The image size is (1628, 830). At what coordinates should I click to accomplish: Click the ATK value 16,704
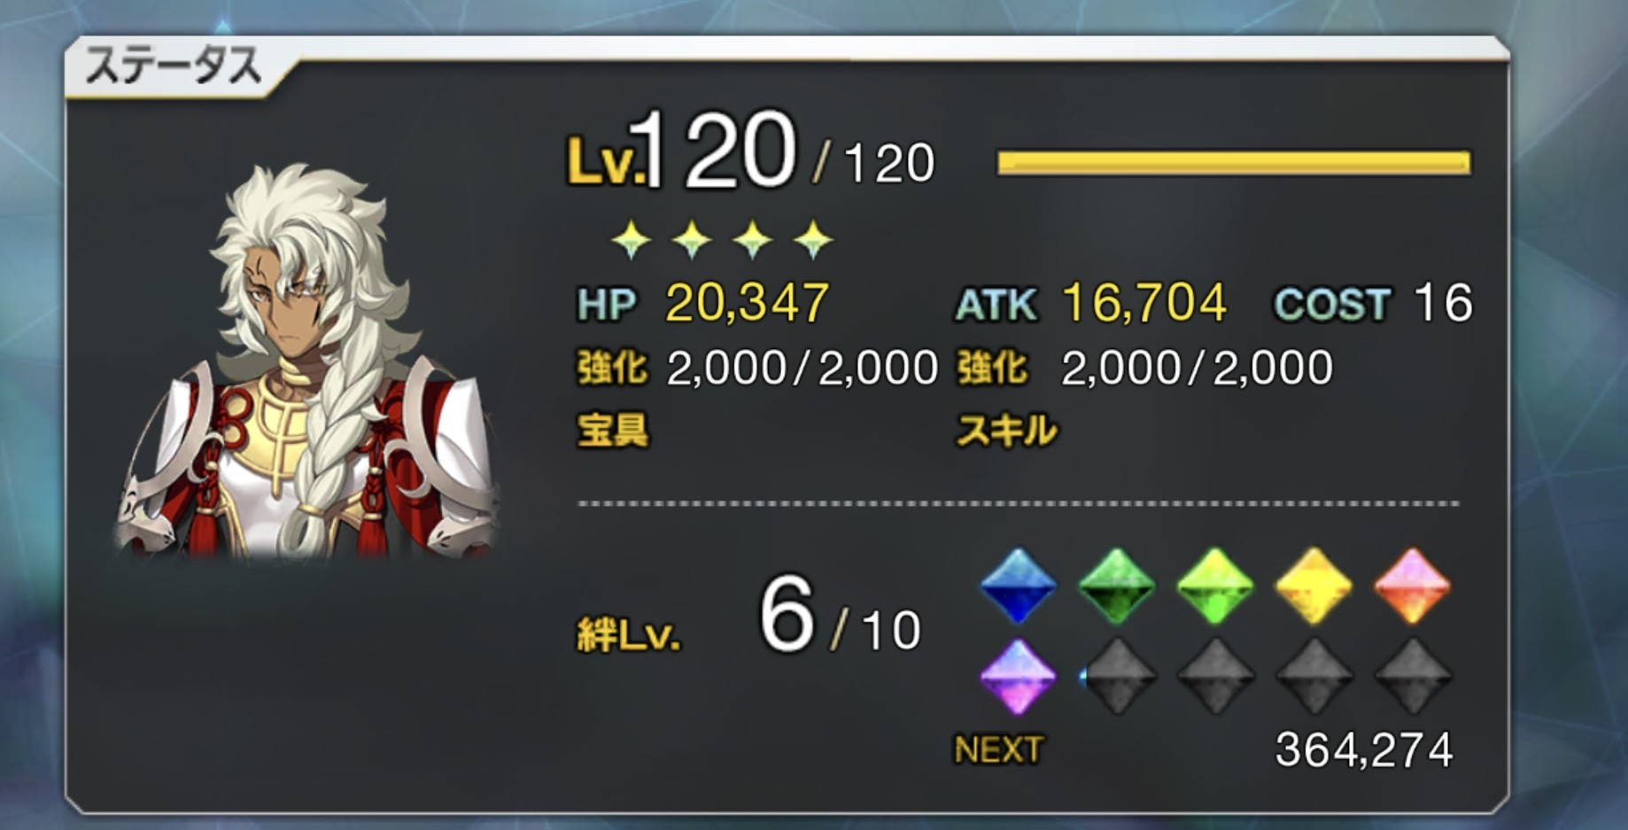(1144, 303)
